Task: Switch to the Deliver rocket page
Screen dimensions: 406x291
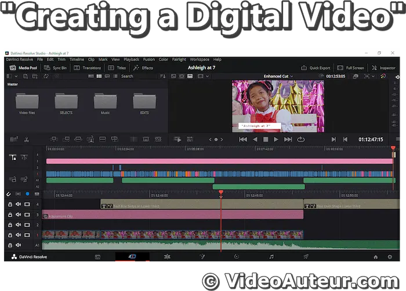Action: point(306,257)
